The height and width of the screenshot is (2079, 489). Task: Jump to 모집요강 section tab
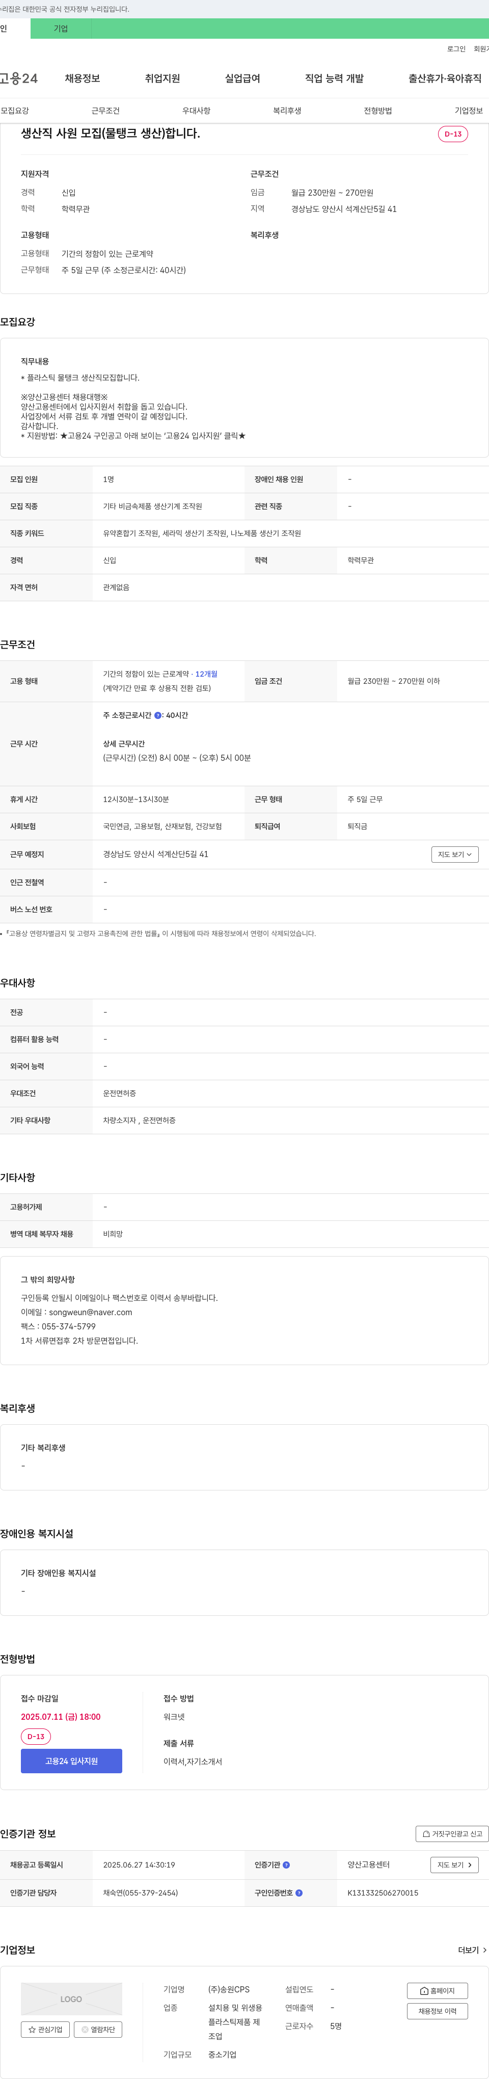click(15, 111)
